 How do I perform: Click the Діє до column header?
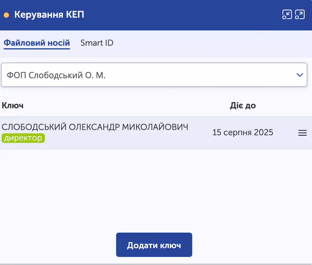pos(243,106)
